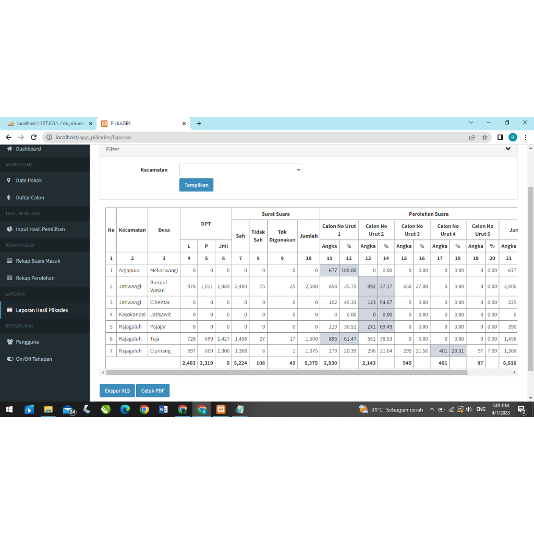Click the Kasokandel kecamatan cell
Viewport: 534px width, 534px height.
(x=132, y=314)
